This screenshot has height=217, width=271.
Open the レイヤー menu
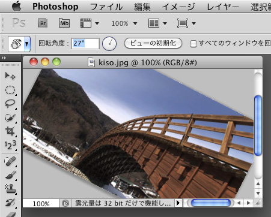[223, 7]
